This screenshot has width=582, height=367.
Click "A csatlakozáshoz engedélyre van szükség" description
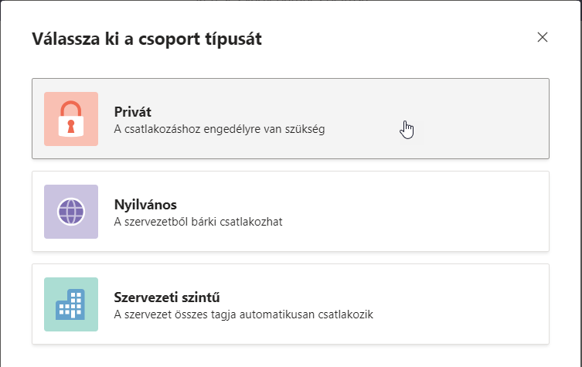point(220,129)
